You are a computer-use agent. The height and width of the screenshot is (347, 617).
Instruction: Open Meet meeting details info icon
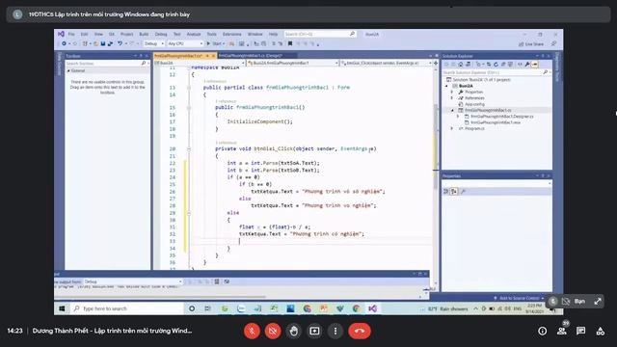(542, 331)
